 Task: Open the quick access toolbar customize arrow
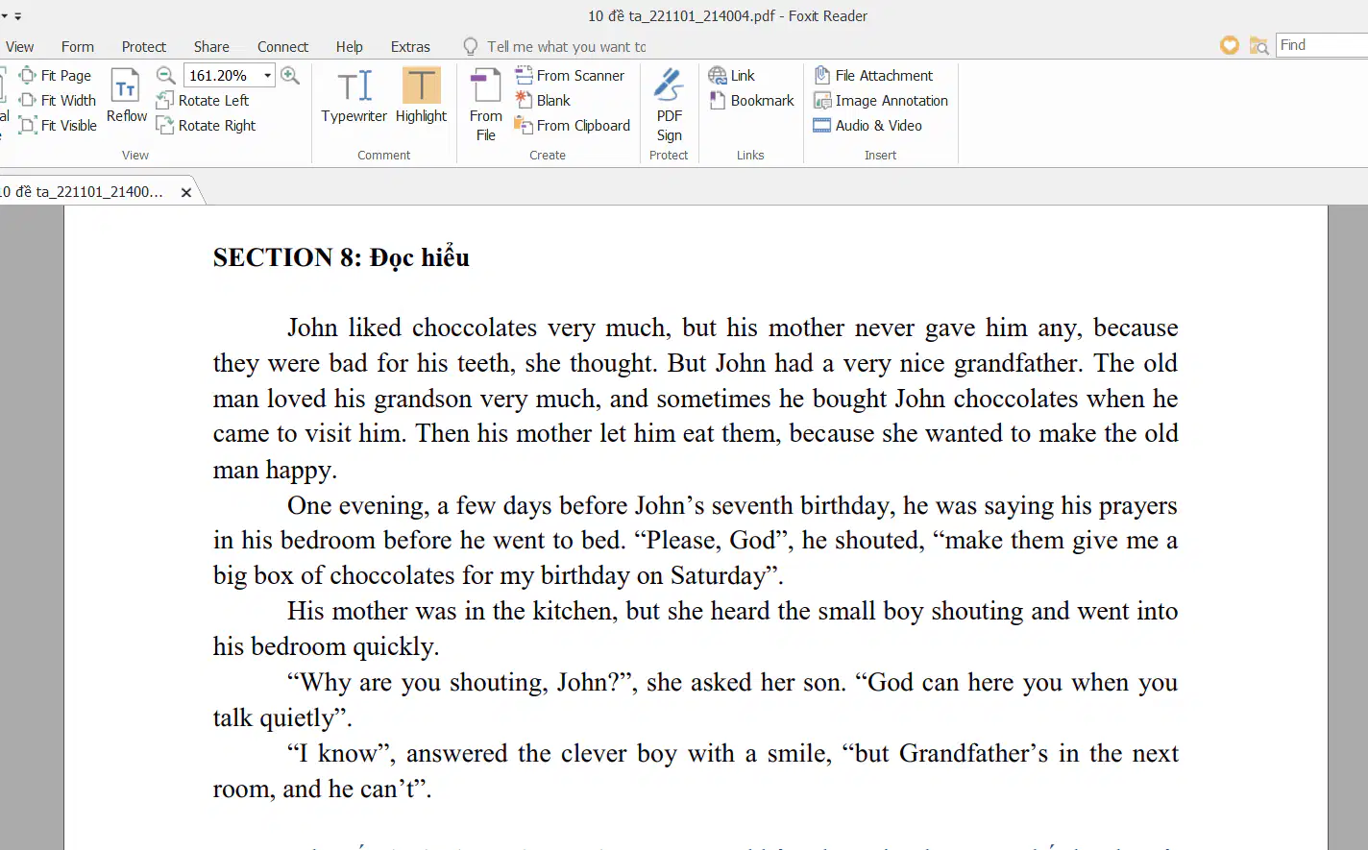point(18,16)
